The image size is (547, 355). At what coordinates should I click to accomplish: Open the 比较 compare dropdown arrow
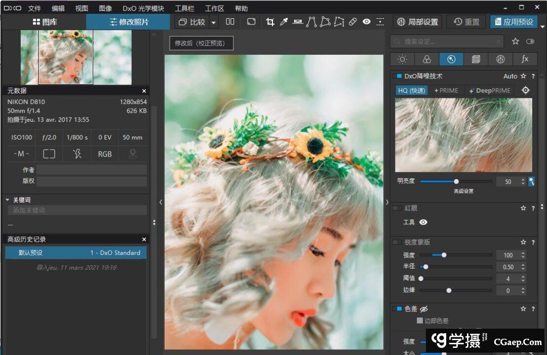pos(214,22)
